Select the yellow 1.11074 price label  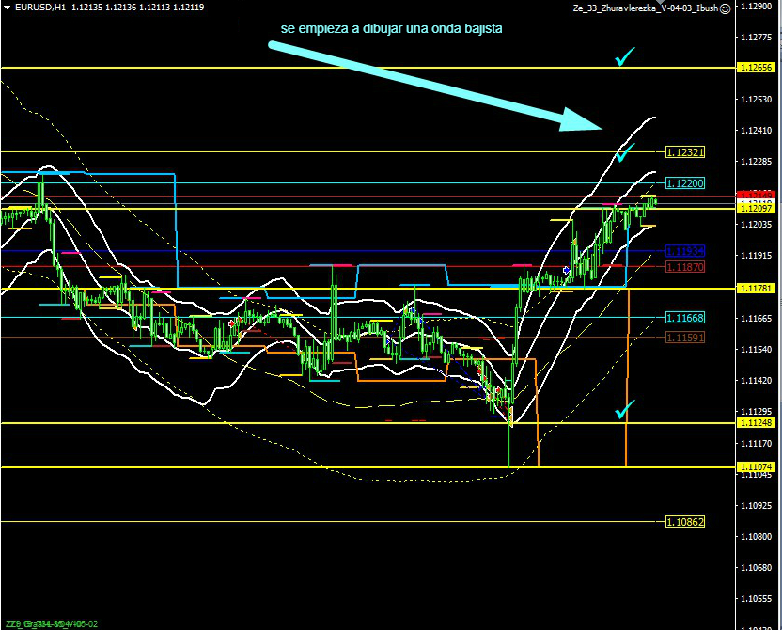pos(757,467)
